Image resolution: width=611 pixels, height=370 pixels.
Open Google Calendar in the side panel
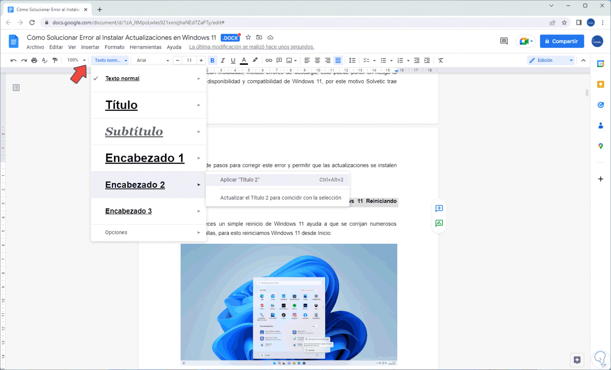coord(601,64)
